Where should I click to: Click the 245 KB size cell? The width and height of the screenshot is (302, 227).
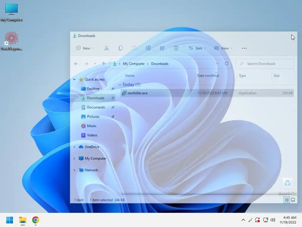point(288,93)
